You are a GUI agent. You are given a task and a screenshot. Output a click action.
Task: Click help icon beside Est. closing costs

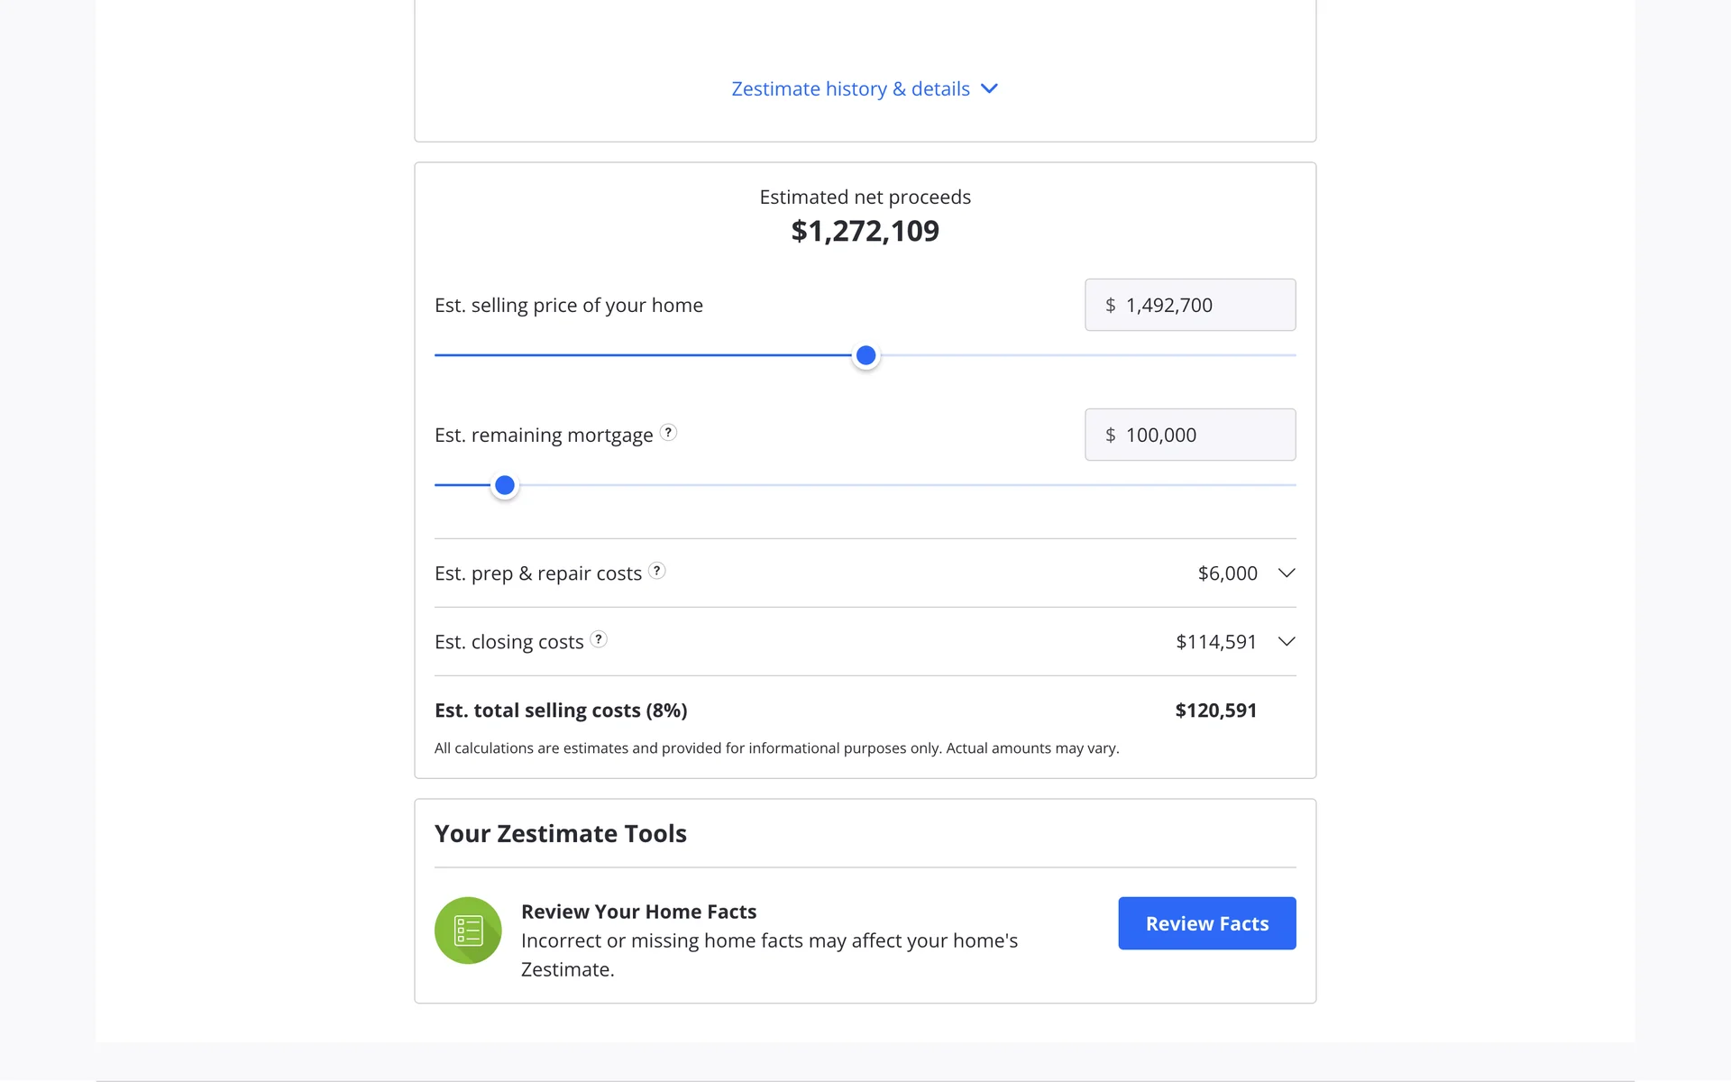[x=599, y=639]
